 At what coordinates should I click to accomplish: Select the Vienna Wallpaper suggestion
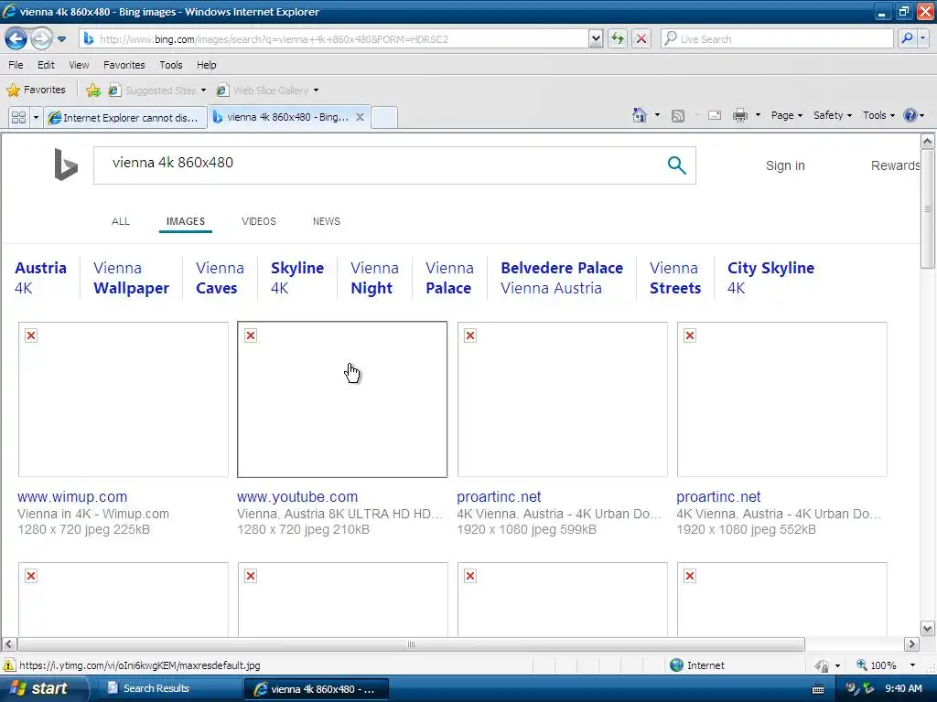(x=132, y=278)
